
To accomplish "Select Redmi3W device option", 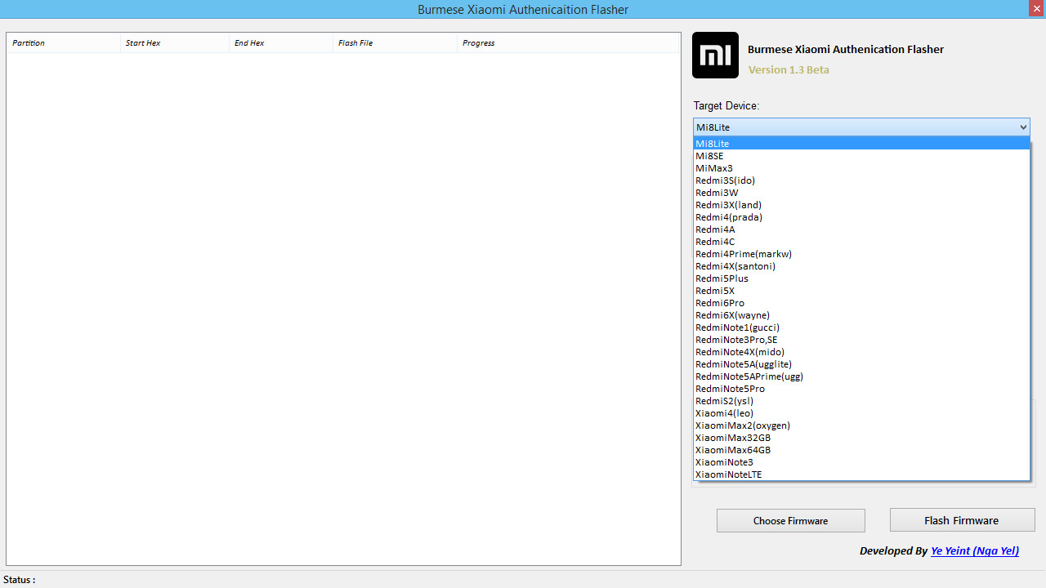I will 861,193.
